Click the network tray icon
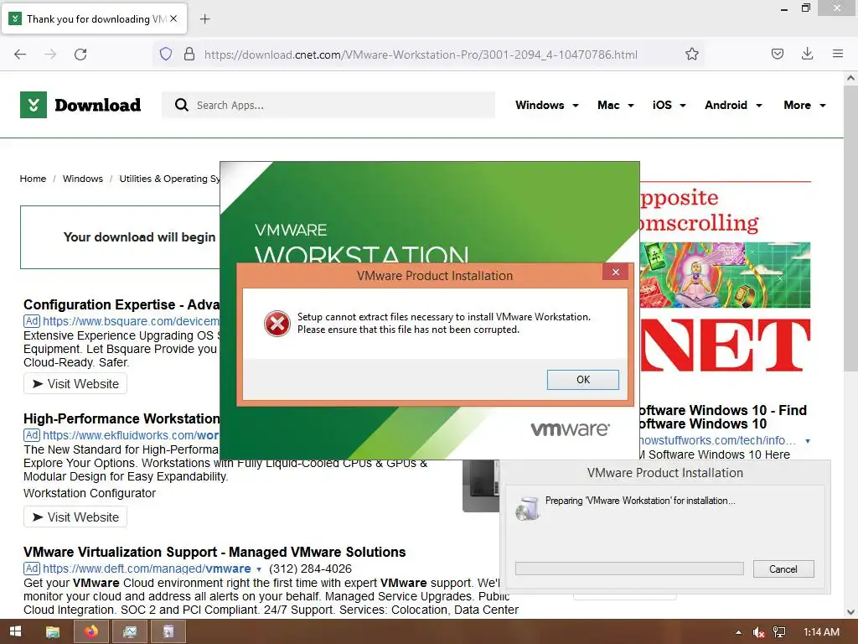858x644 pixels. pos(779,632)
